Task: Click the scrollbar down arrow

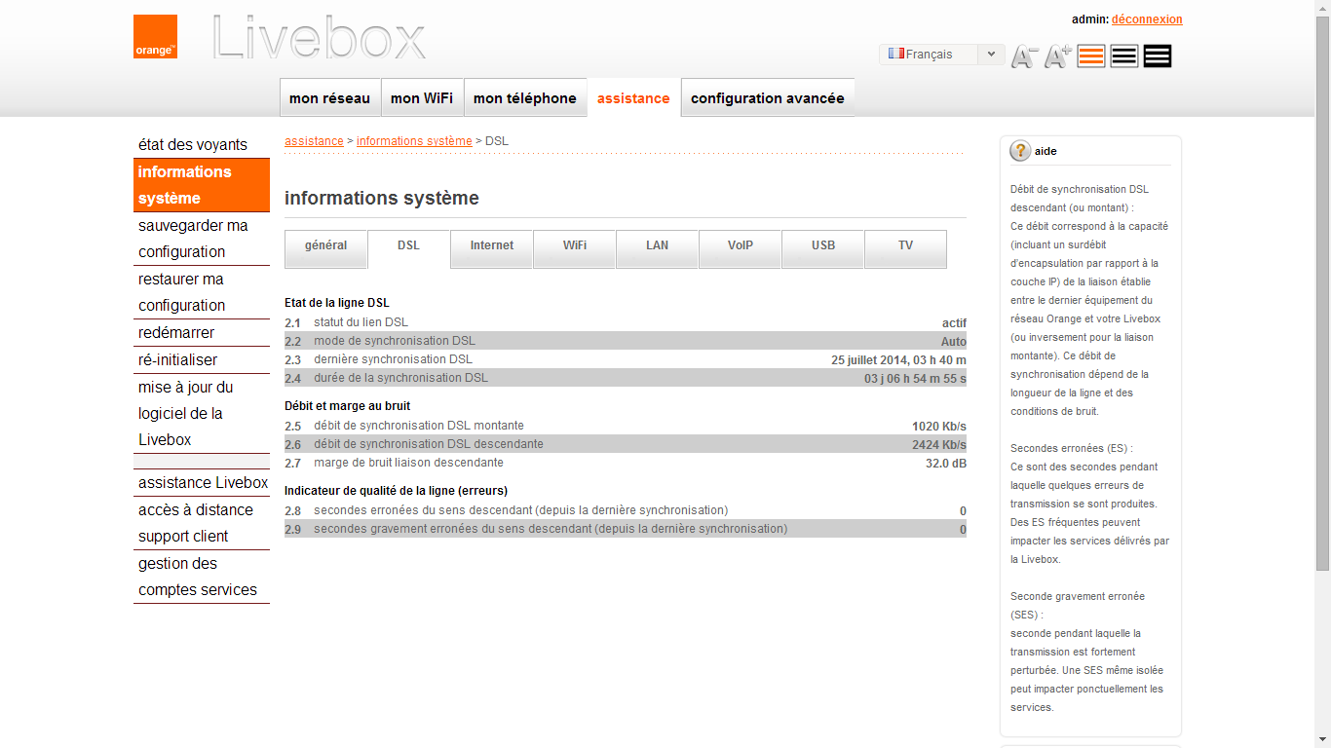Action: pos(1322,740)
